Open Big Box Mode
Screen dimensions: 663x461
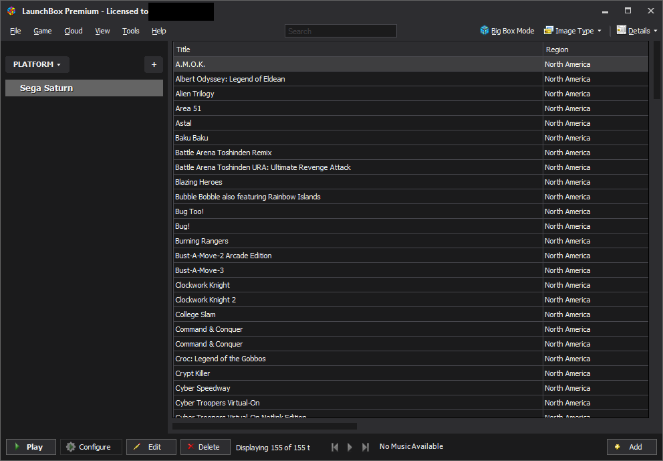coord(507,31)
